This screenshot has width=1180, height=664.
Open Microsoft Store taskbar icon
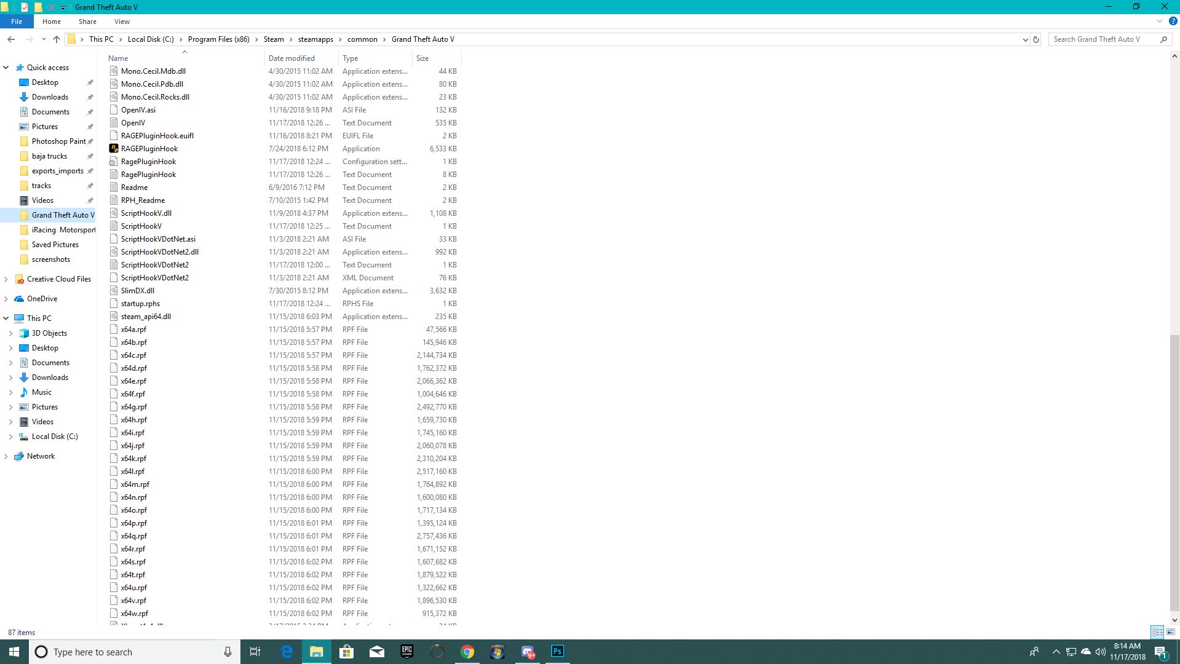pyautogui.click(x=347, y=652)
